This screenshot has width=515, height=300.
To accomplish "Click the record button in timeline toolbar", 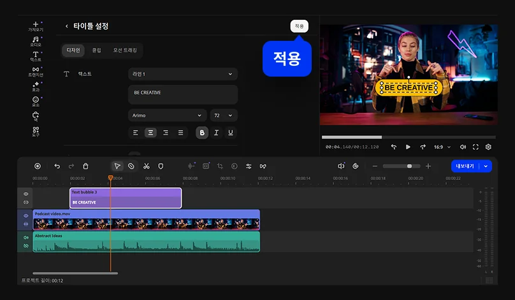I will click(38, 166).
